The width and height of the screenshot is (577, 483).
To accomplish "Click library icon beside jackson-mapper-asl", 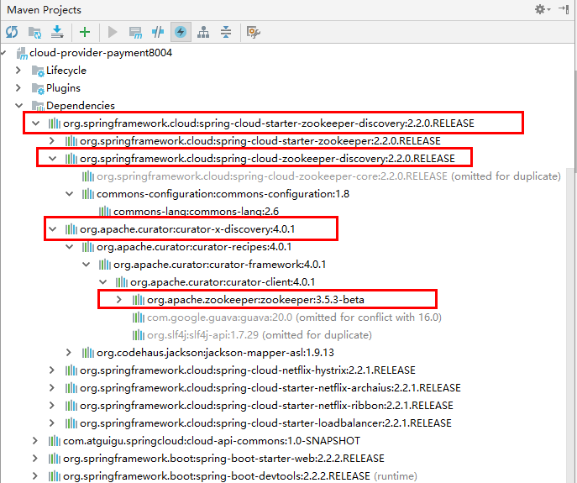I will click(x=88, y=353).
